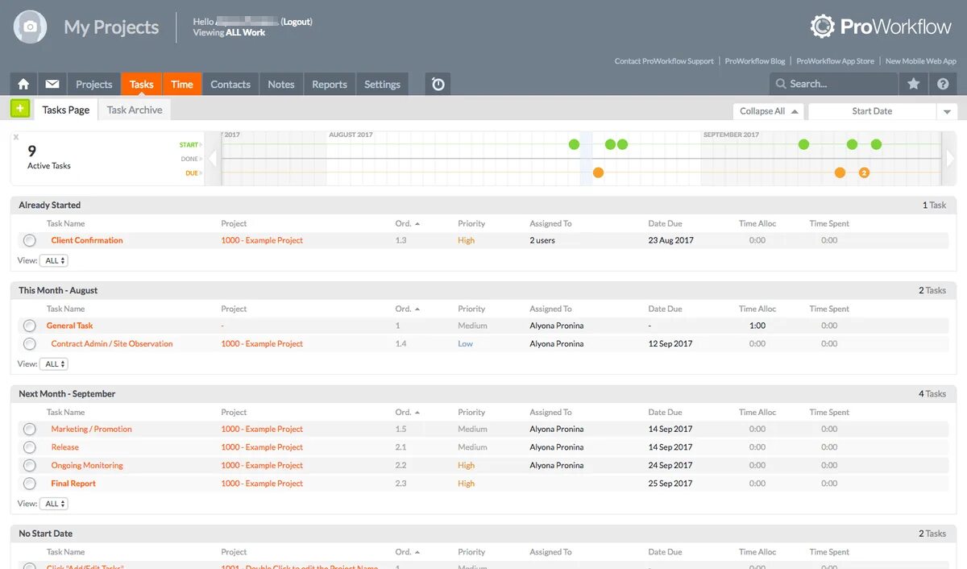This screenshot has height=569, width=967.
Task: Sort by Ord. in This Month - August section
Action: [x=408, y=309]
